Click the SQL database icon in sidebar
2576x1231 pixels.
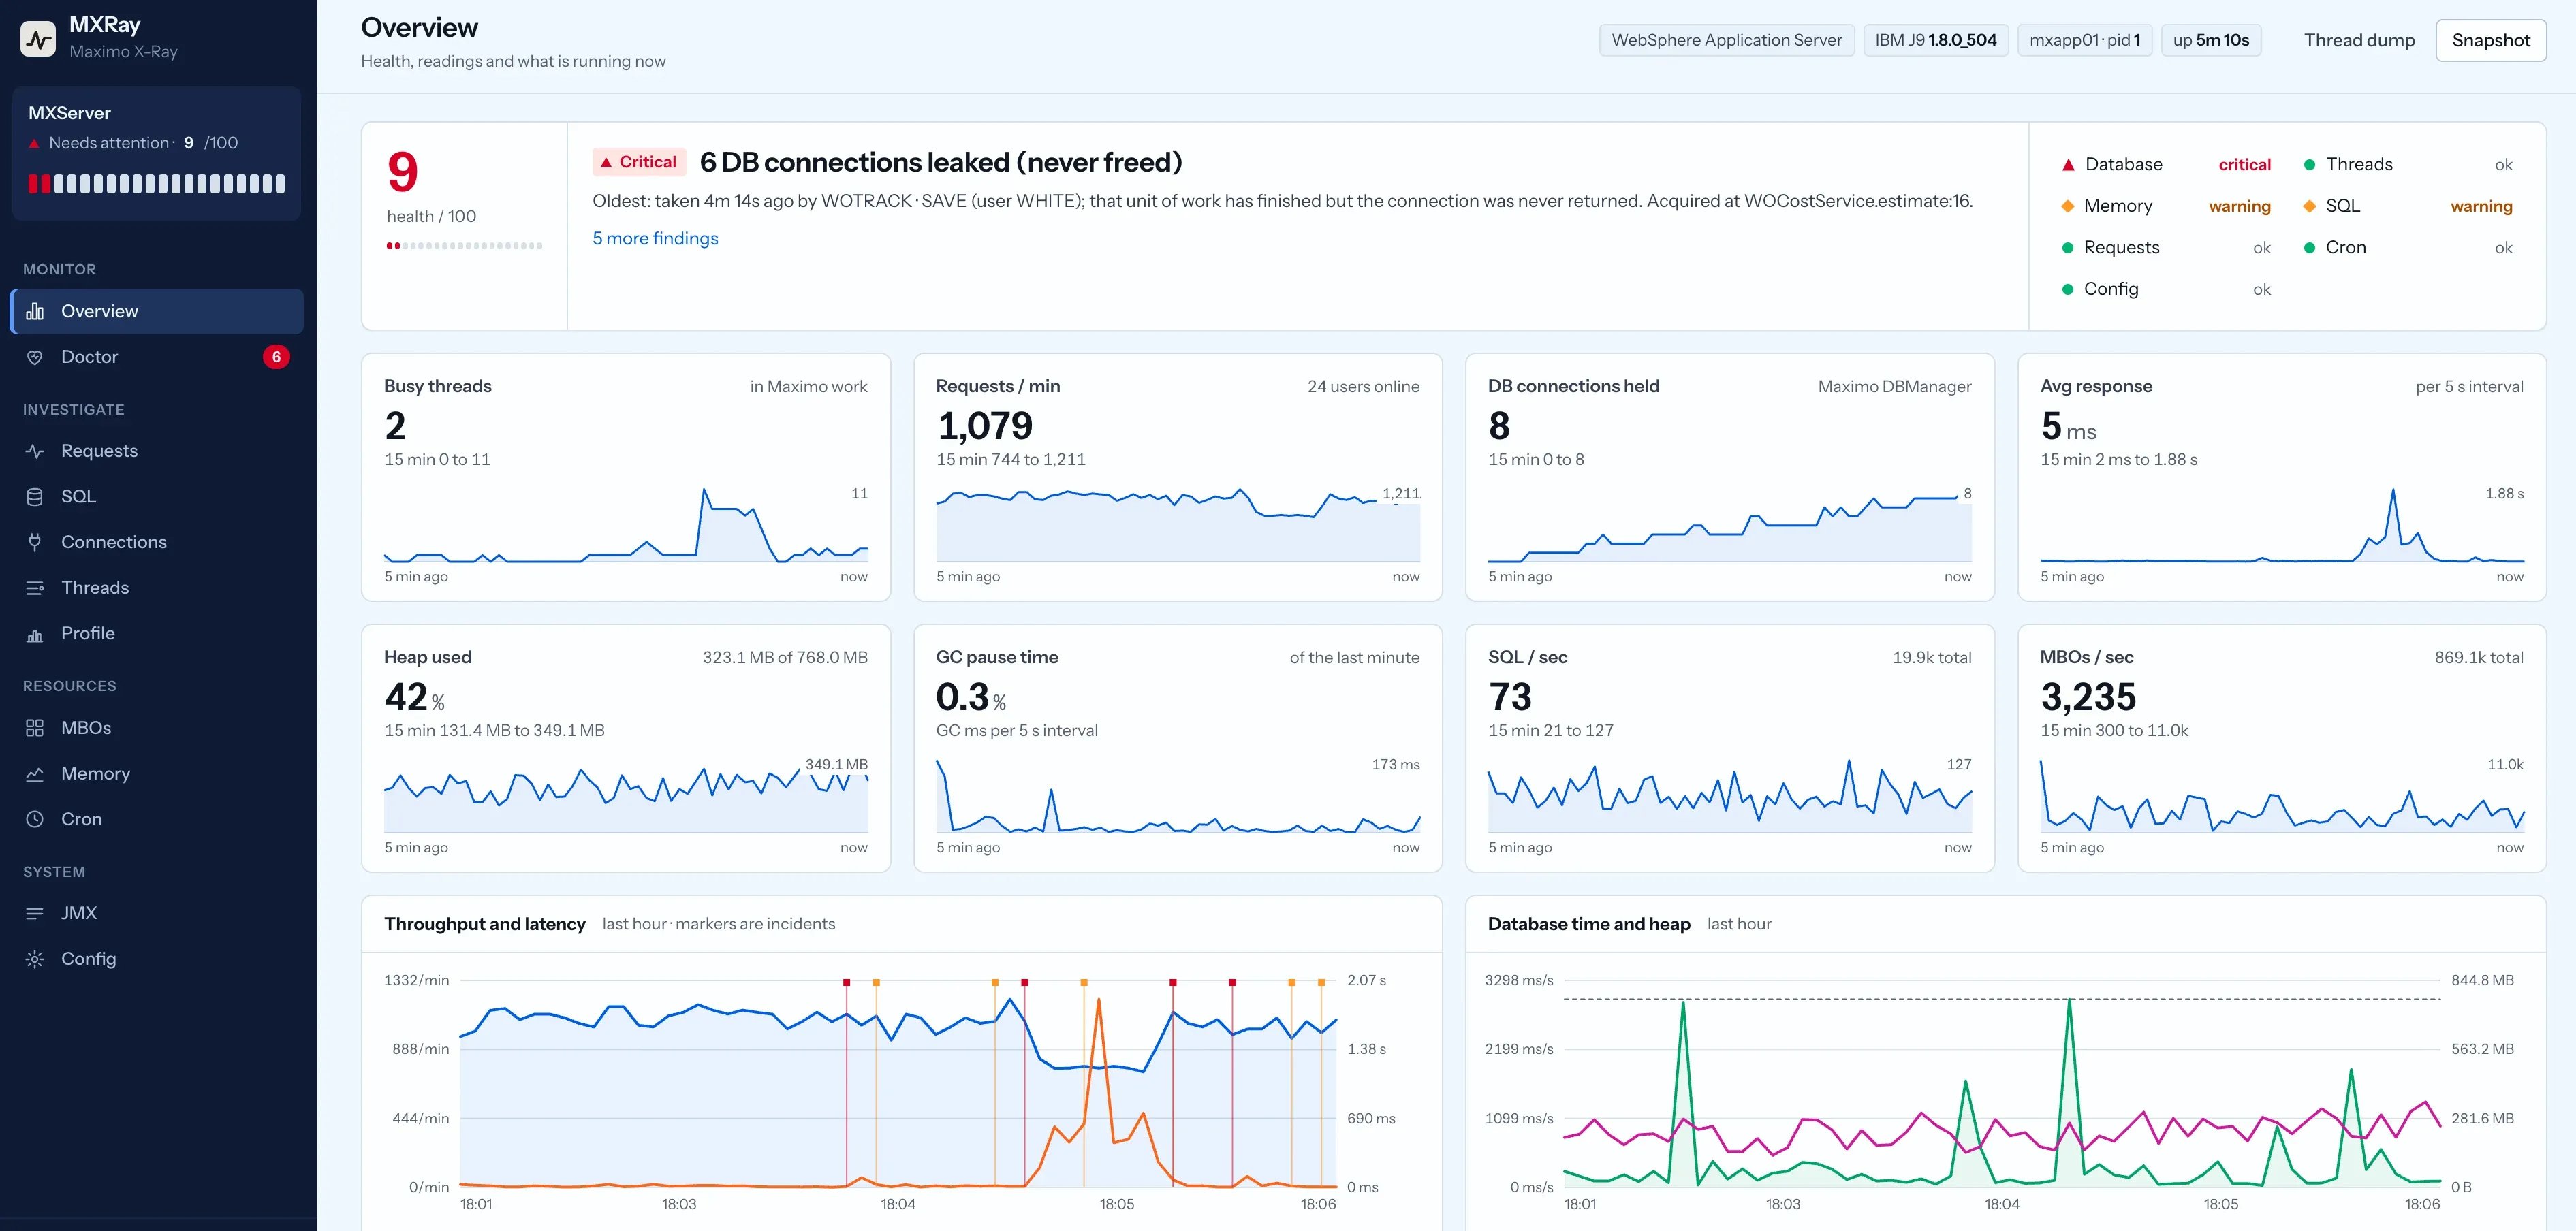click(x=35, y=496)
